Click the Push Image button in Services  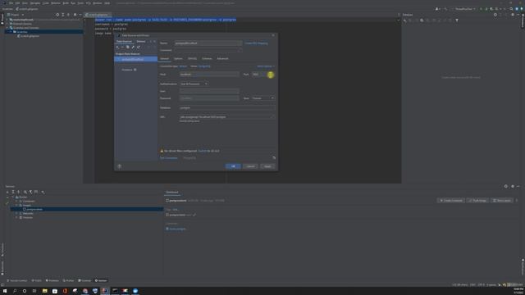coord(477,200)
